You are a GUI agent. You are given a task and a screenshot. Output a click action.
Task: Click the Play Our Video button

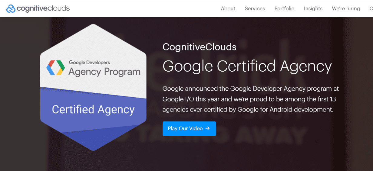[189, 128]
